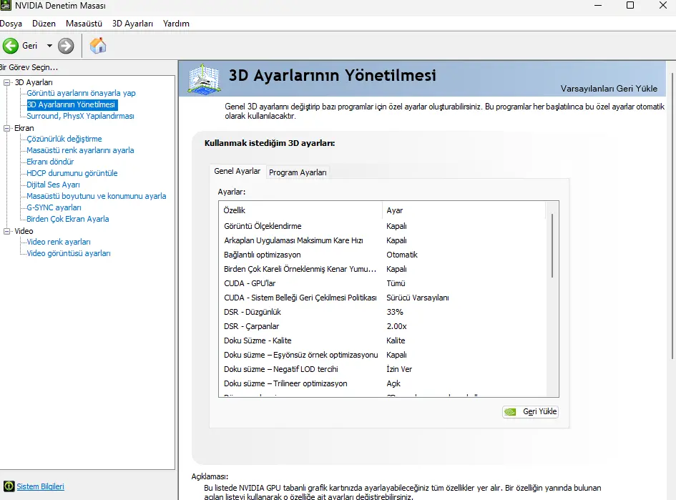The height and width of the screenshot is (500, 676).
Task: Open the 3D Ayarları menu
Action: (133, 24)
